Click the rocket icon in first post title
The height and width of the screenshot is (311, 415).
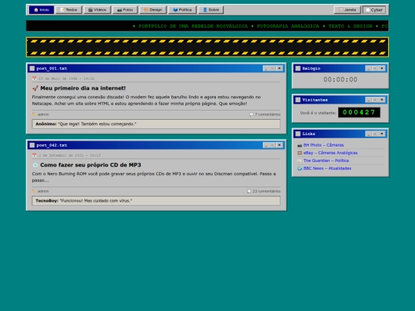coord(35,88)
